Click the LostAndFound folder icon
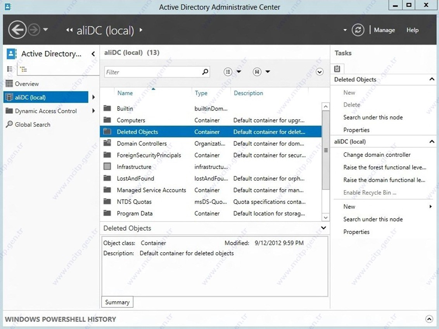This screenshot has height=329, width=439. [x=107, y=178]
